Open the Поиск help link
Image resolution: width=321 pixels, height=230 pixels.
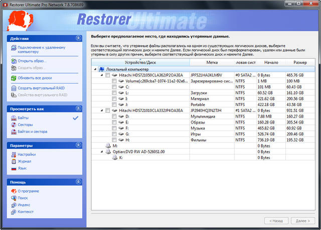23,198
